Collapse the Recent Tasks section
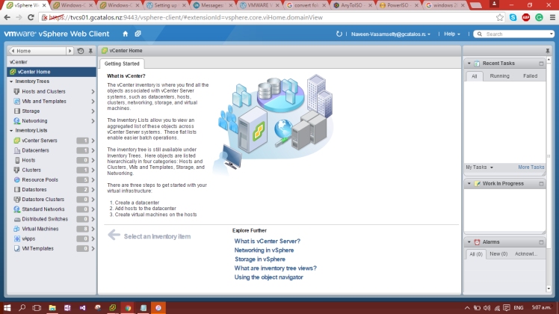Image resolution: width=559 pixels, height=314 pixels. 469,64
